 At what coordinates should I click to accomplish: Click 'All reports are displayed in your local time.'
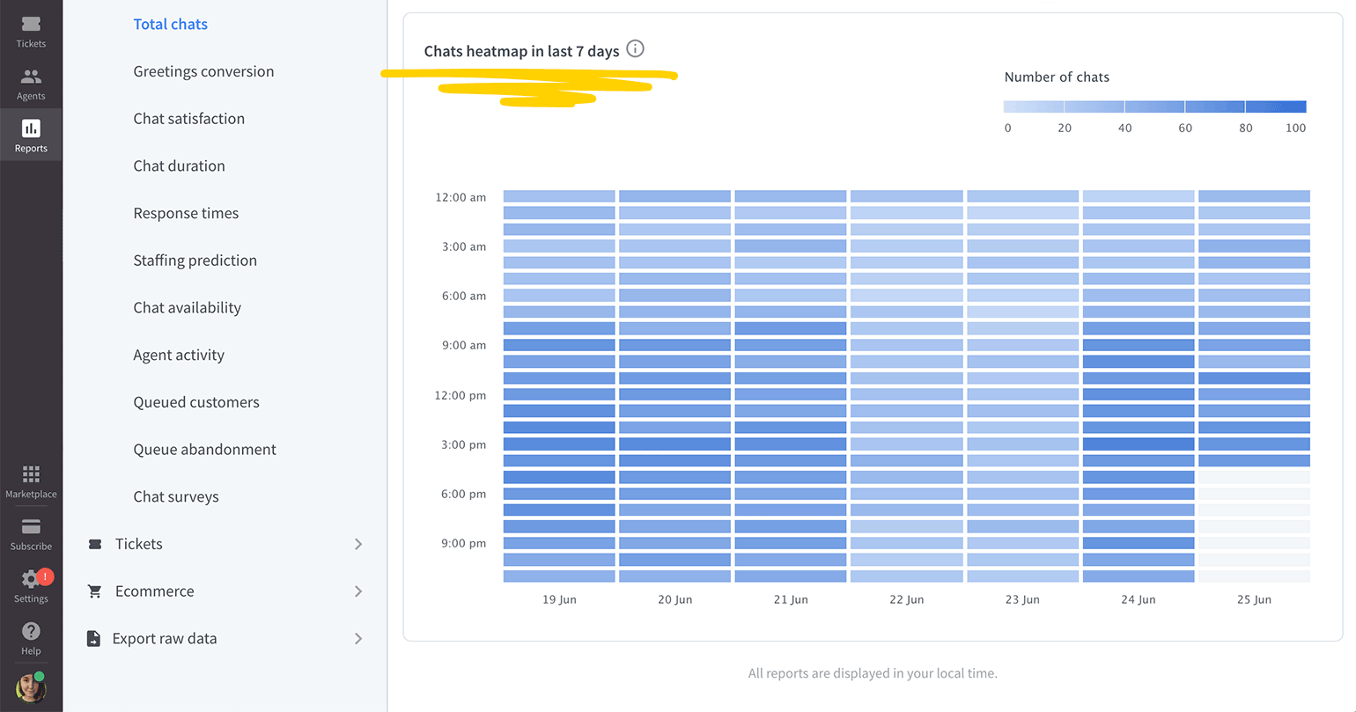coord(873,673)
